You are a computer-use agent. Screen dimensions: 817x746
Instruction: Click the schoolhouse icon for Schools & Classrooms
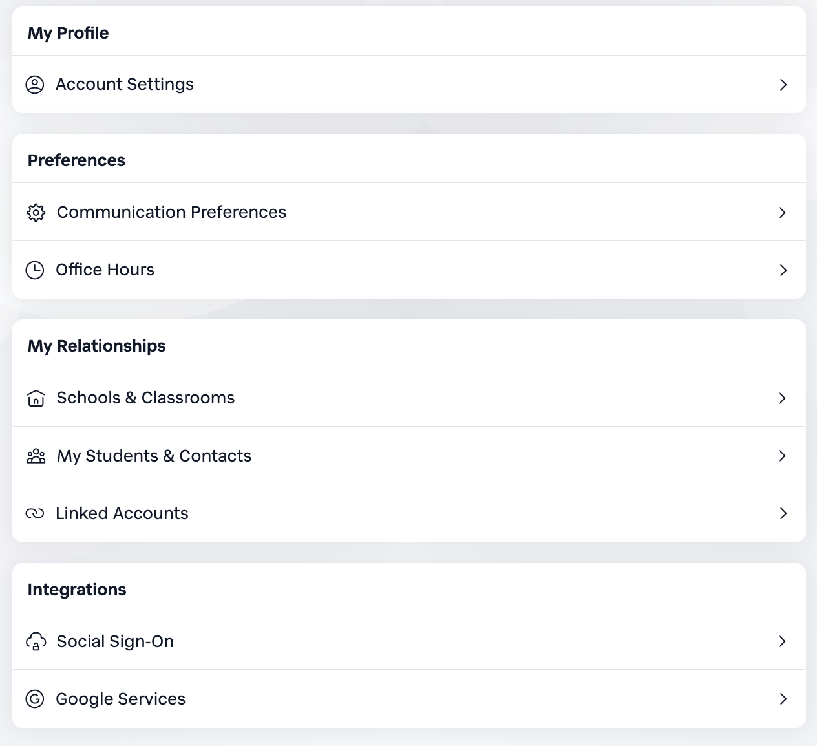pos(36,398)
